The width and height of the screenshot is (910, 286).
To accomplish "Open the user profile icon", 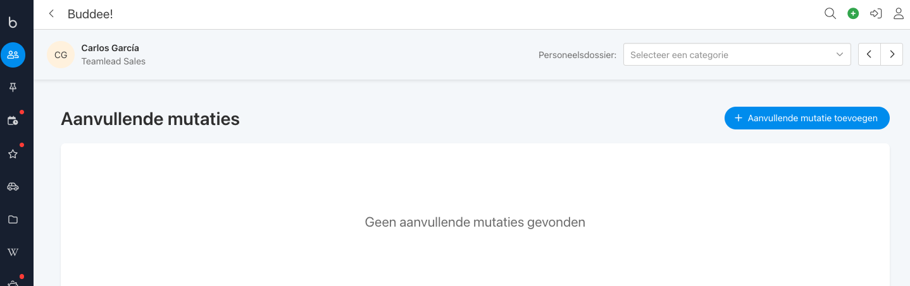I will 899,14.
